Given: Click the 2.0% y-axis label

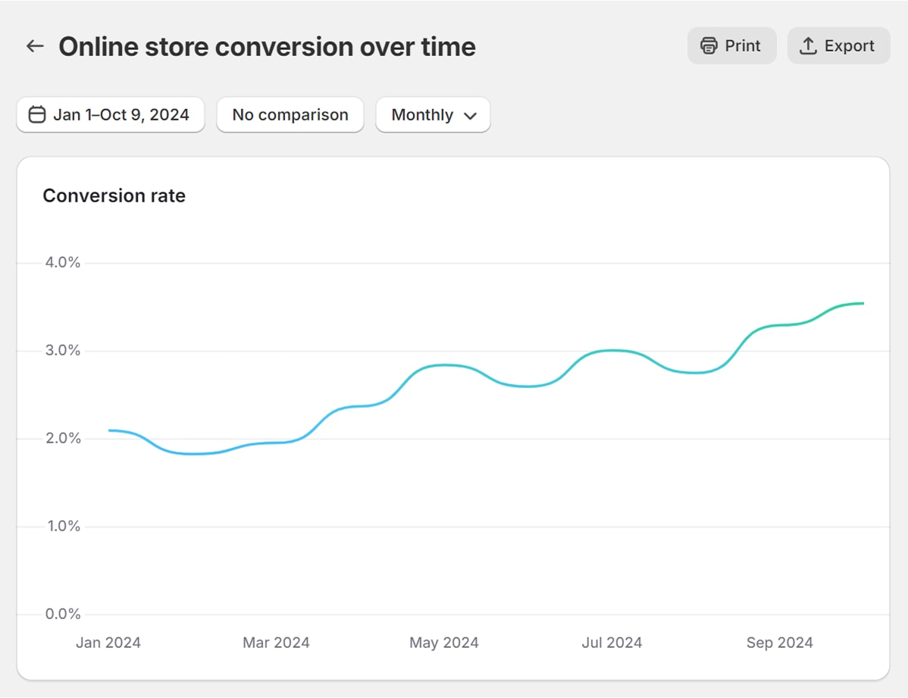Looking at the screenshot, I should click(x=61, y=438).
